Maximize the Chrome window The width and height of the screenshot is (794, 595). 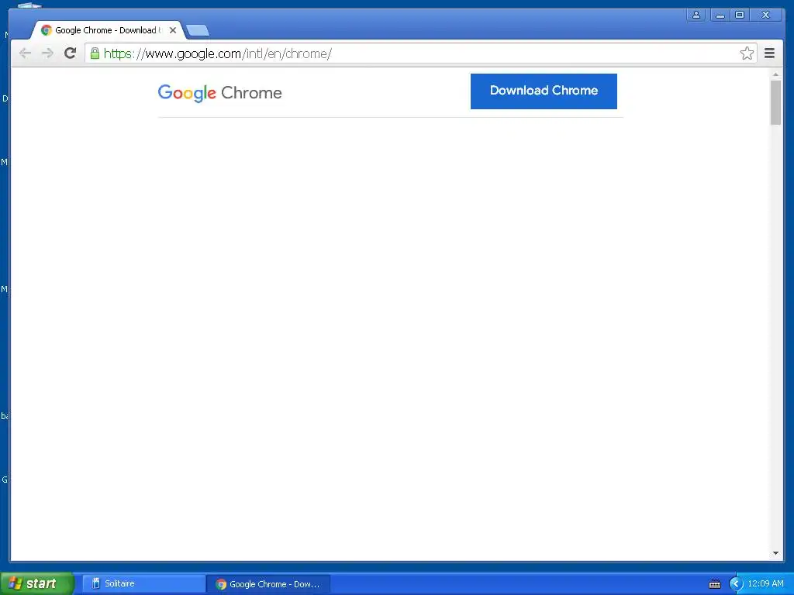[x=739, y=15]
